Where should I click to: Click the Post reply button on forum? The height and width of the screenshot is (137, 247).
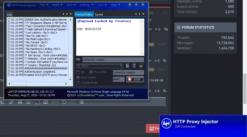(153, 128)
